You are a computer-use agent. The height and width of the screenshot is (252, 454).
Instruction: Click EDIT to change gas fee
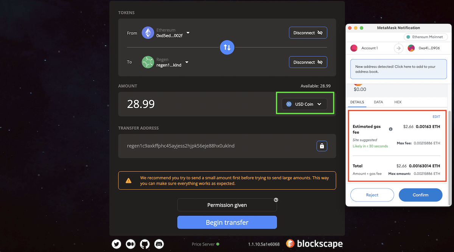(436, 117)
